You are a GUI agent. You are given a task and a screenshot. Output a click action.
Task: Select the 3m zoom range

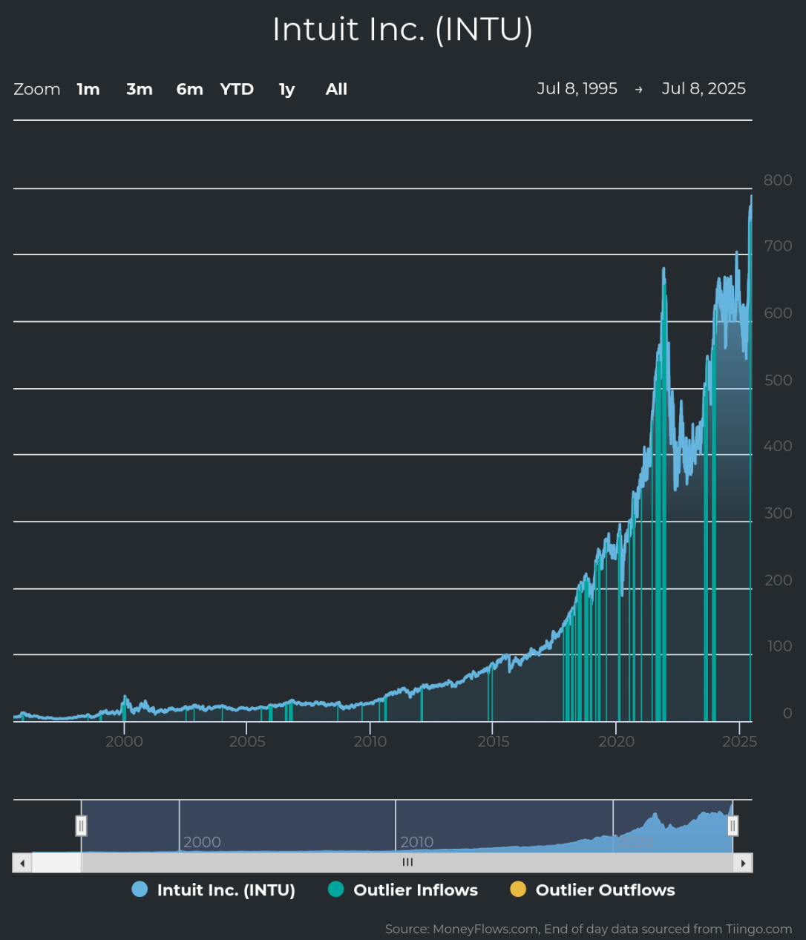[140, 89]
